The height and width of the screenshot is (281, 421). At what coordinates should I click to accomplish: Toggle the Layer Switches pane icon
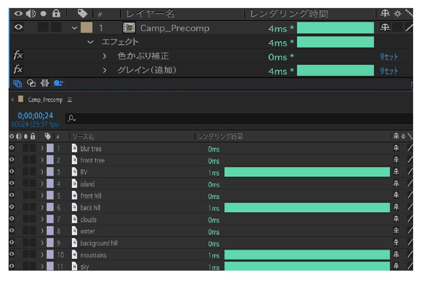click(17, 83)
